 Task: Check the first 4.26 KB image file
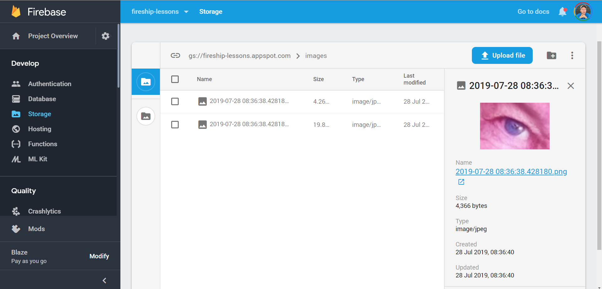coord(175,101)
